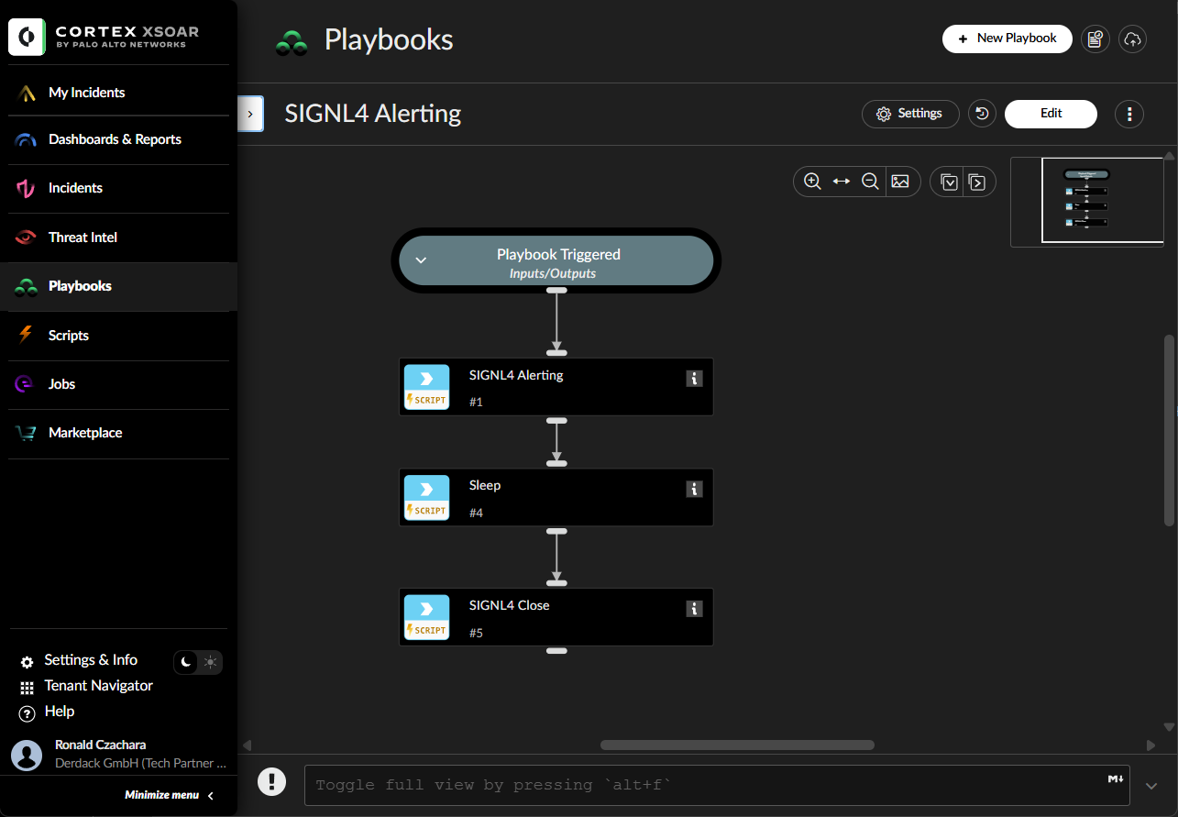
Task: Click the user avatar icon
Action: tap(27, 755)
